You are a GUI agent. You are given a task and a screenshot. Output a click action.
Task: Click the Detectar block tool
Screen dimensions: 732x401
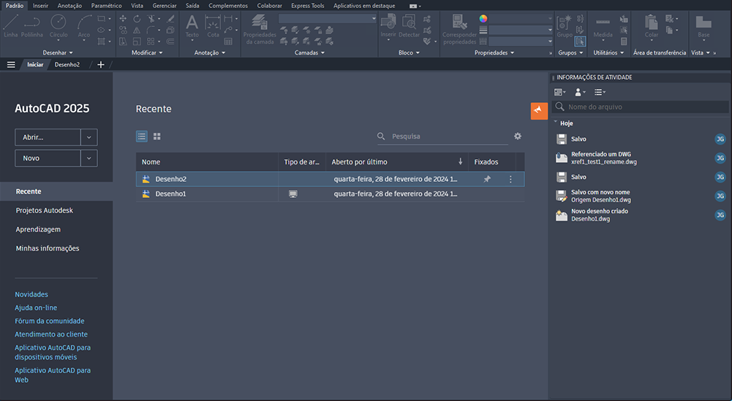point(409,26)
